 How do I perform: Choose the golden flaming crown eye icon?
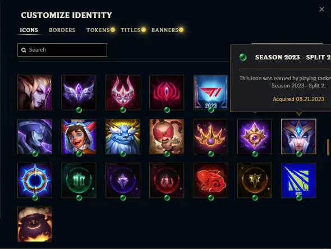click(x=210, y=136)
